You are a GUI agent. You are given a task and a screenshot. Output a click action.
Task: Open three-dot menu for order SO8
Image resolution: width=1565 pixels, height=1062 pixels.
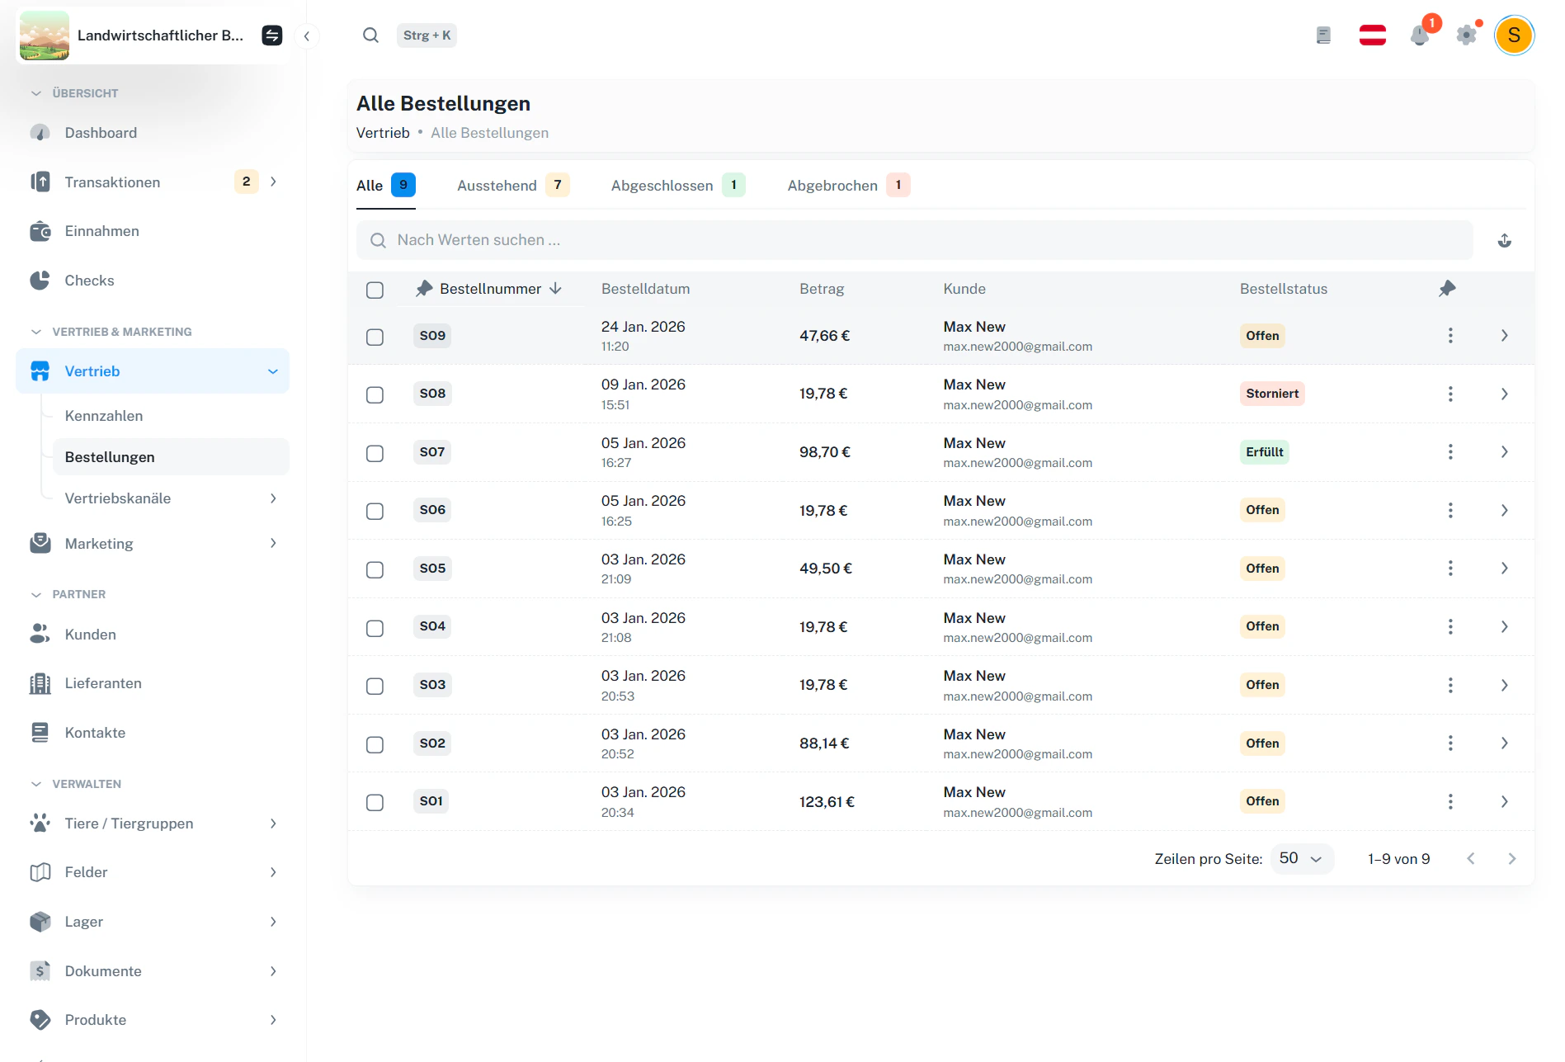pyautogui.click(x=1450, y=394)
